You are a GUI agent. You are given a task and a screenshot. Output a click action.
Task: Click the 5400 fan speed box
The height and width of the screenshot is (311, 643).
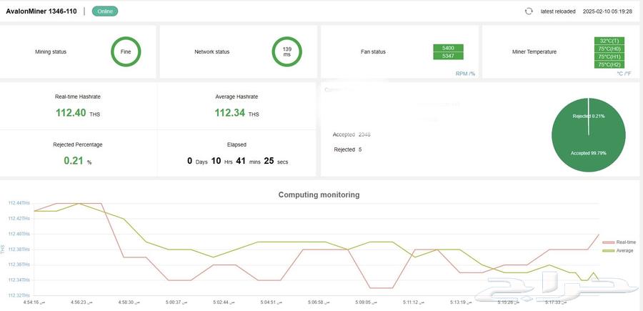[448, 48]
